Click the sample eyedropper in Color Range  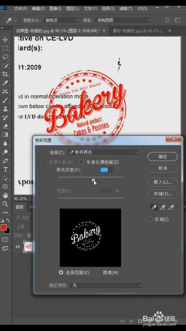[154, 207]
